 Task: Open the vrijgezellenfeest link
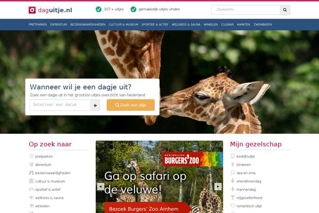pos(249,198)
